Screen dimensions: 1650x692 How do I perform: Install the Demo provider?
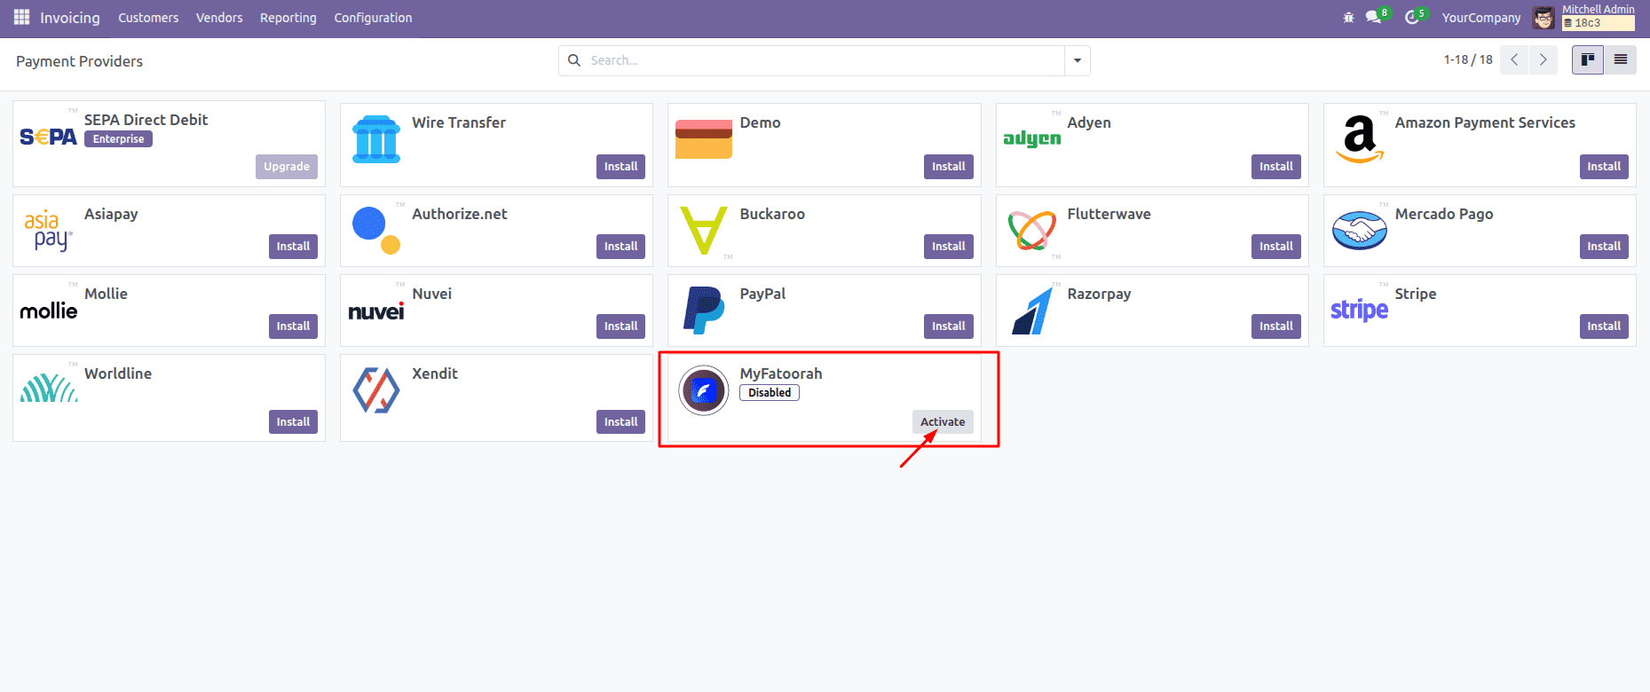[x=949, y=167]
